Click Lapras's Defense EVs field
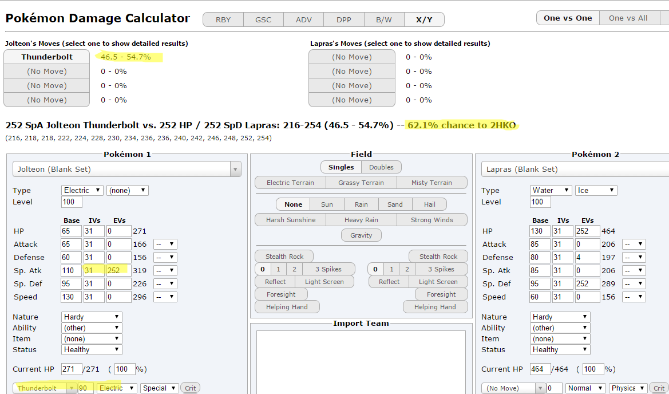Screen dimensions: 669x394 coord(588,257)
